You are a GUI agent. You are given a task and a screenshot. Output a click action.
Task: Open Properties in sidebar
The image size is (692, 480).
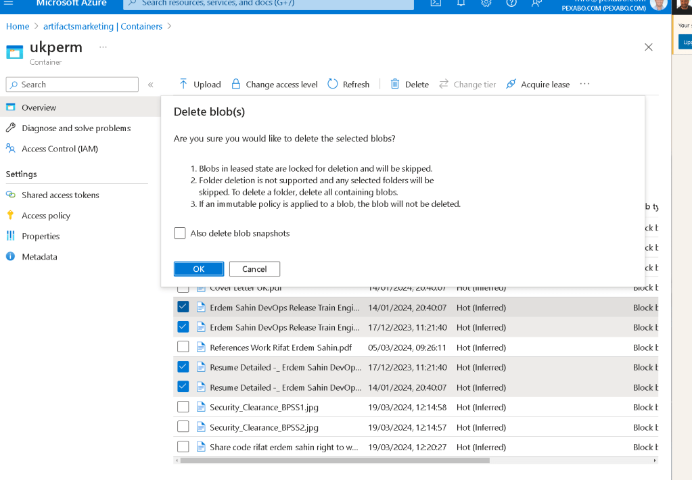point(41,236)
